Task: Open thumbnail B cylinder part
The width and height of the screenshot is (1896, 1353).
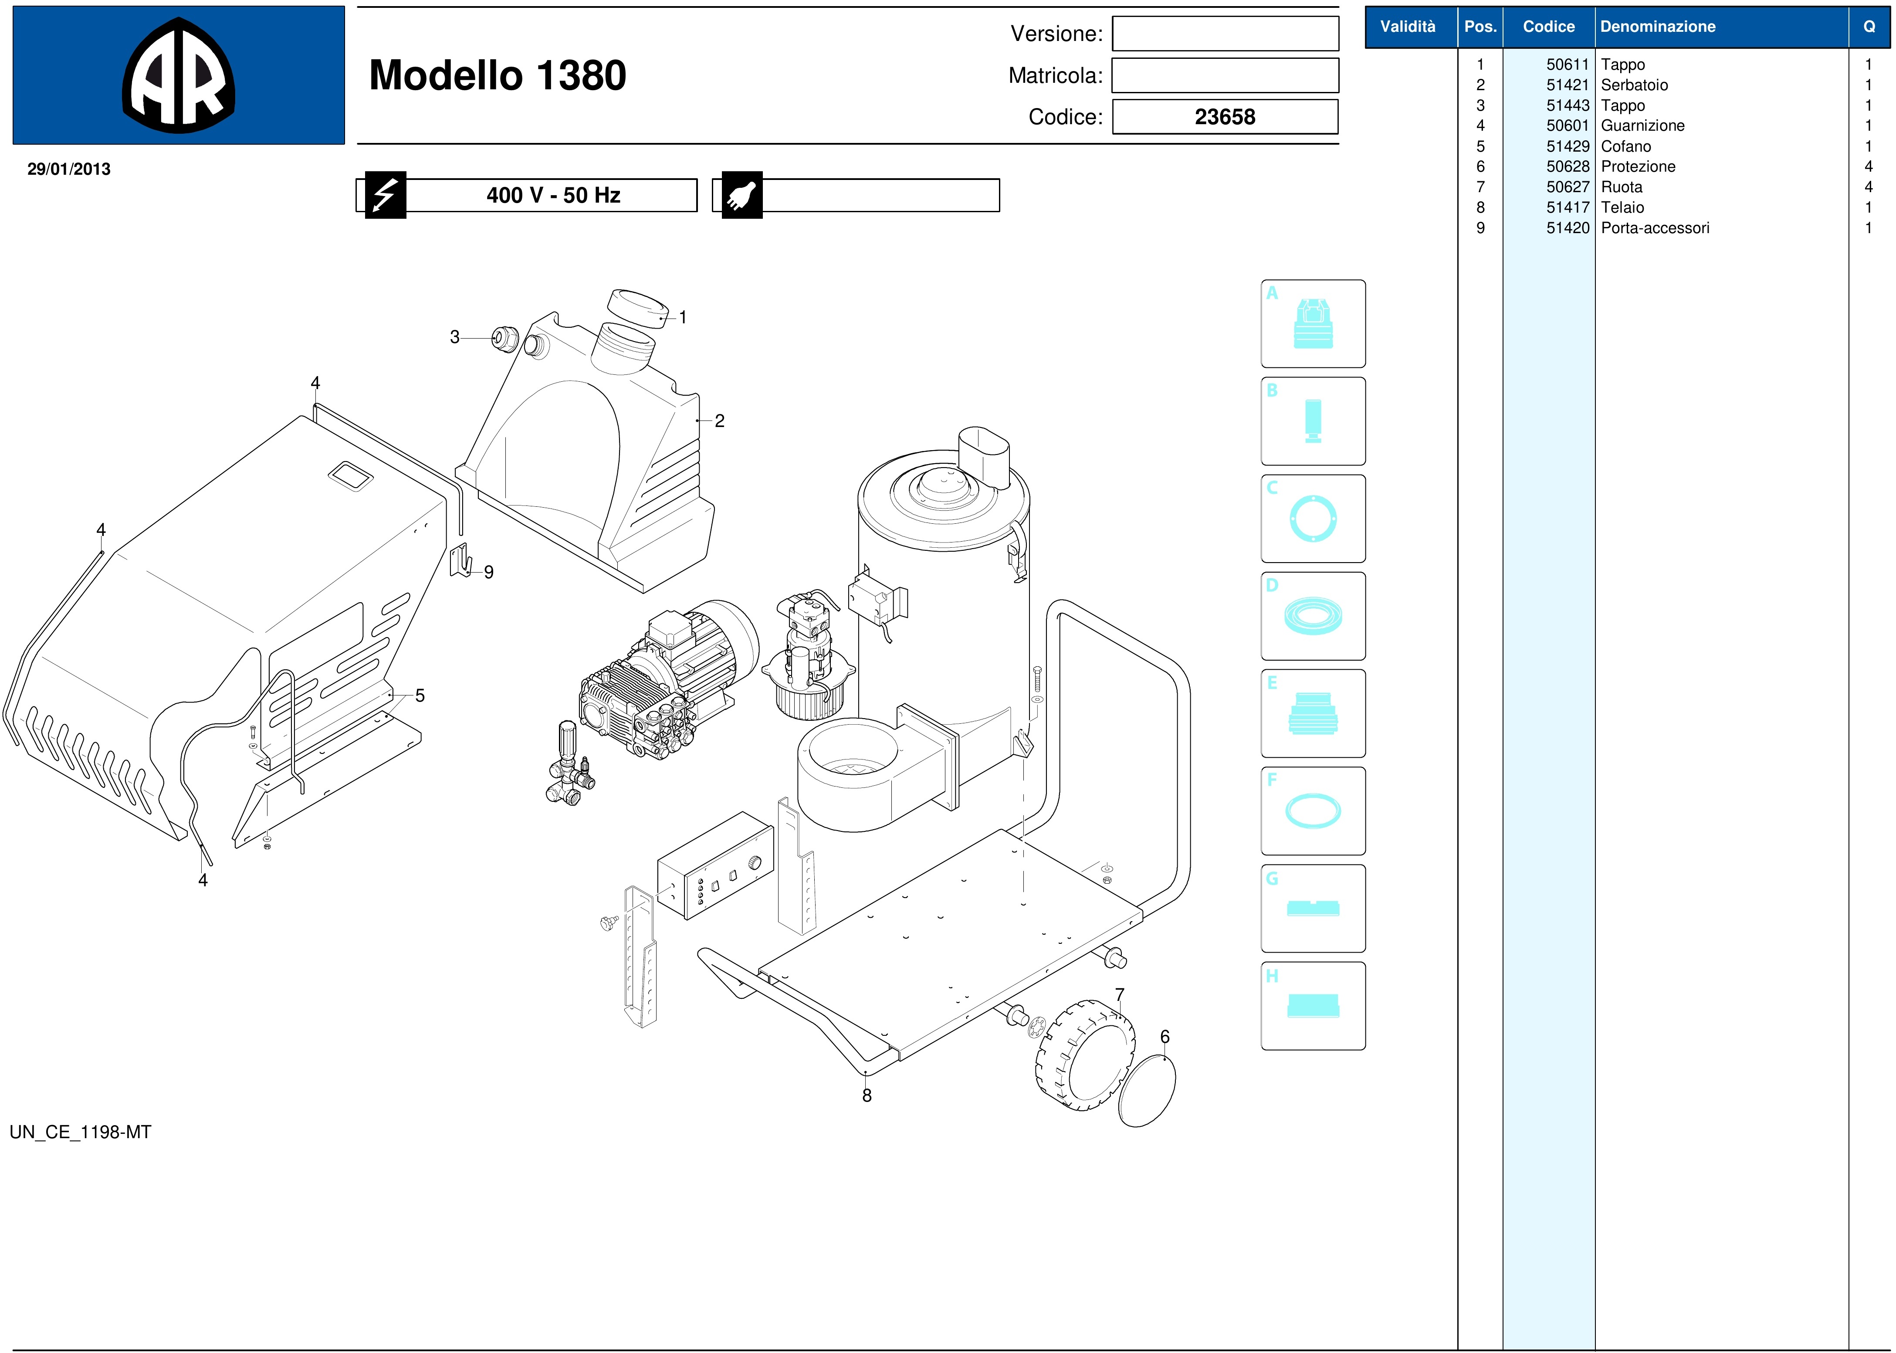Action: coord(1313,421)
